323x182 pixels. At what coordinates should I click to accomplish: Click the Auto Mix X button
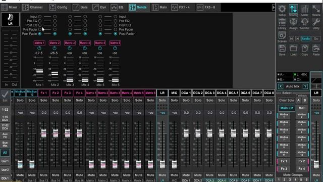tap(281, 86)
